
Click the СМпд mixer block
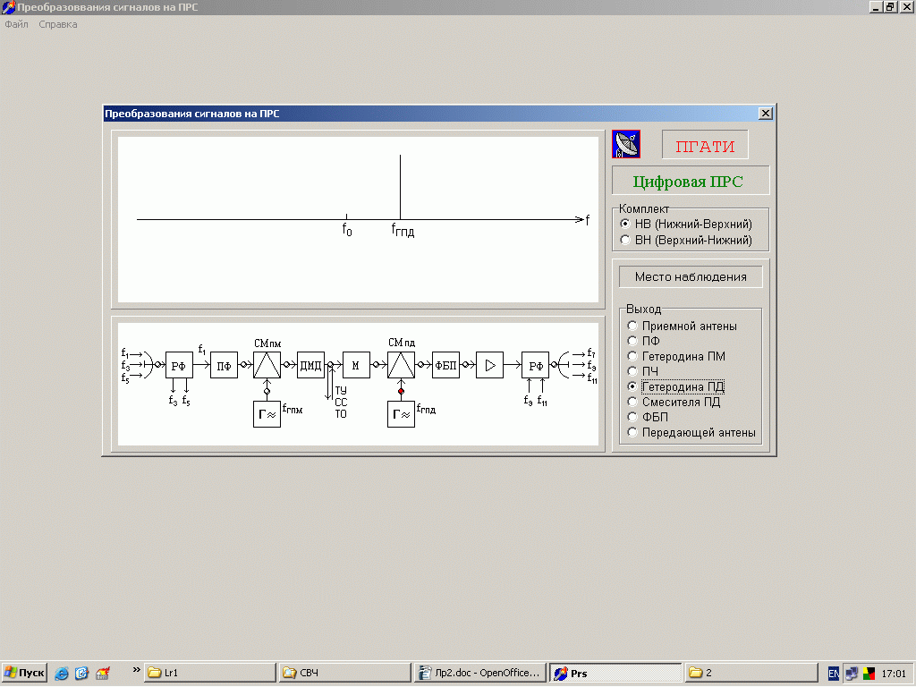coord(402,365)
